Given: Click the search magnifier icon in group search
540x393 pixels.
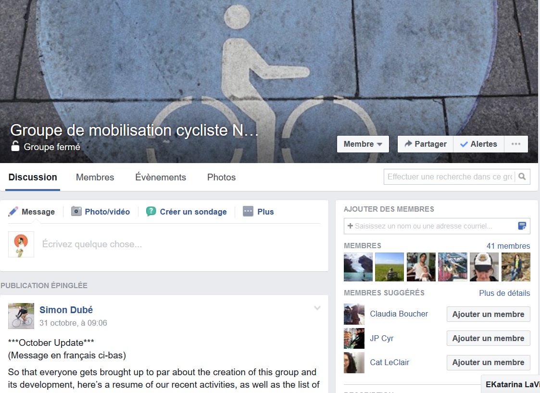Looking at the screenshot, I should [522, 177].
